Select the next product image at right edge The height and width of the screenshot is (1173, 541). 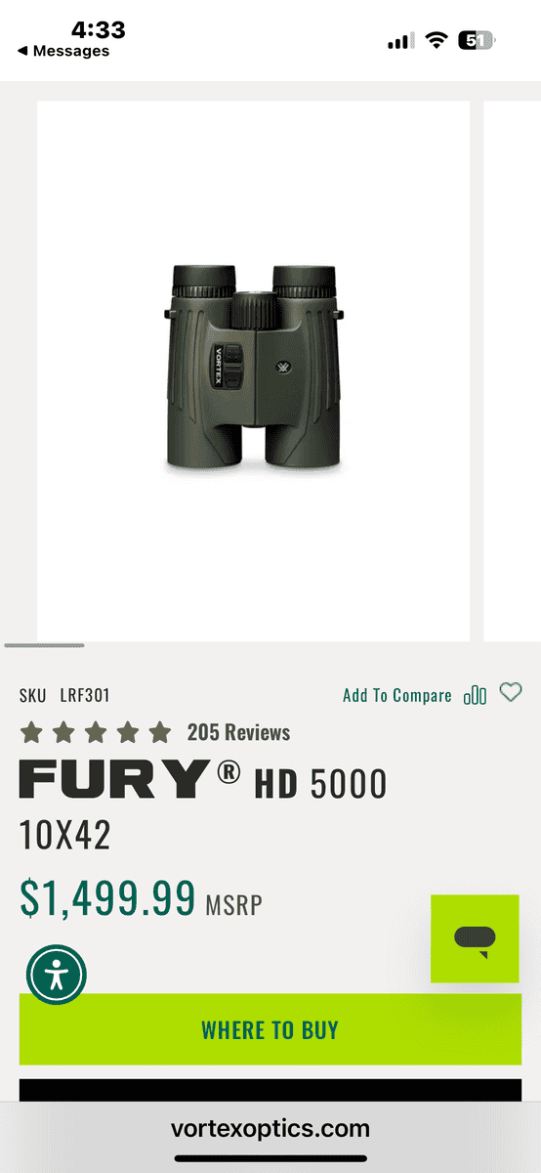pyautogui.click(x=512, y=371)
